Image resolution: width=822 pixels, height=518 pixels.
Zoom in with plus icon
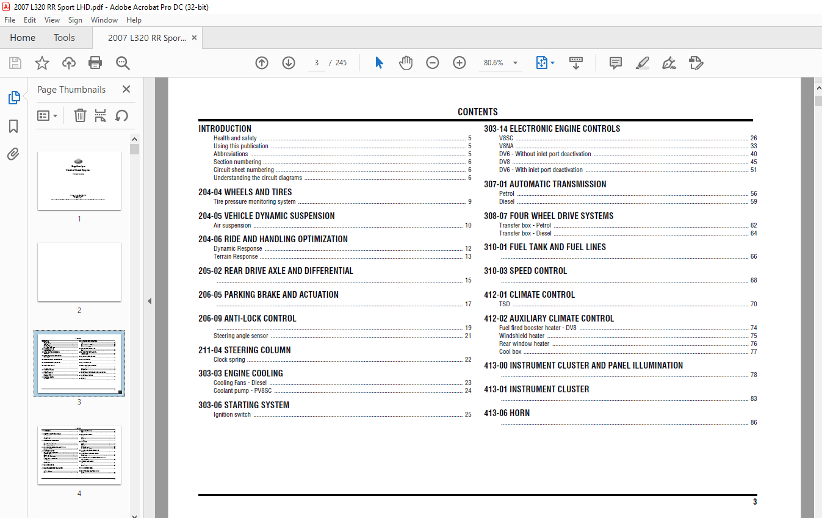click(460, 63)
